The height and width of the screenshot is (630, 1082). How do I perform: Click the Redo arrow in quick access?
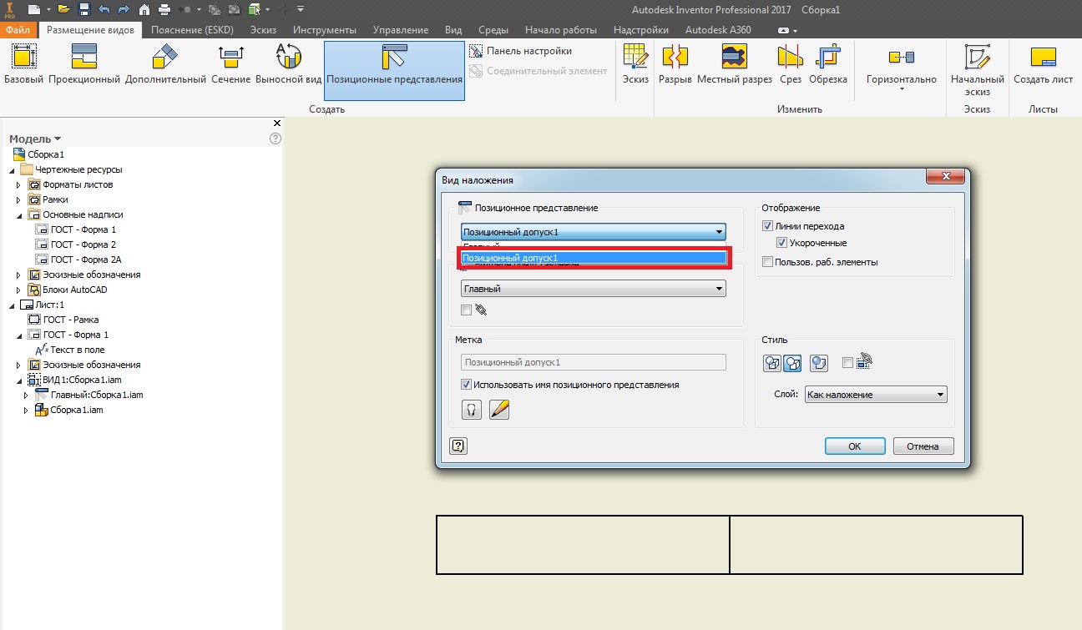(124, 9)
